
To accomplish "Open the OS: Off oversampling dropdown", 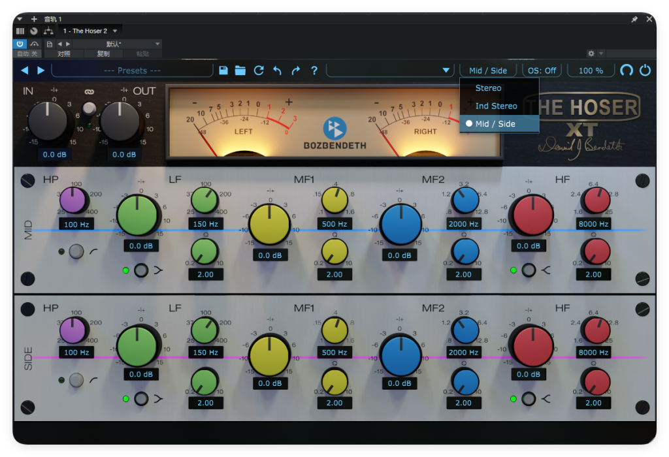I will 542,71.
